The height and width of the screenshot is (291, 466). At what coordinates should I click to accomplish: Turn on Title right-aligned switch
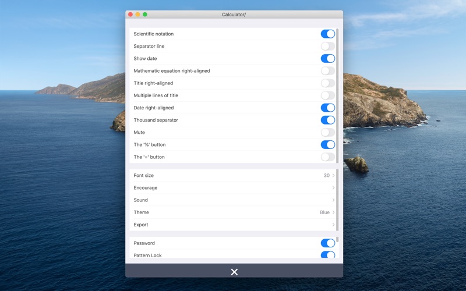328,83
